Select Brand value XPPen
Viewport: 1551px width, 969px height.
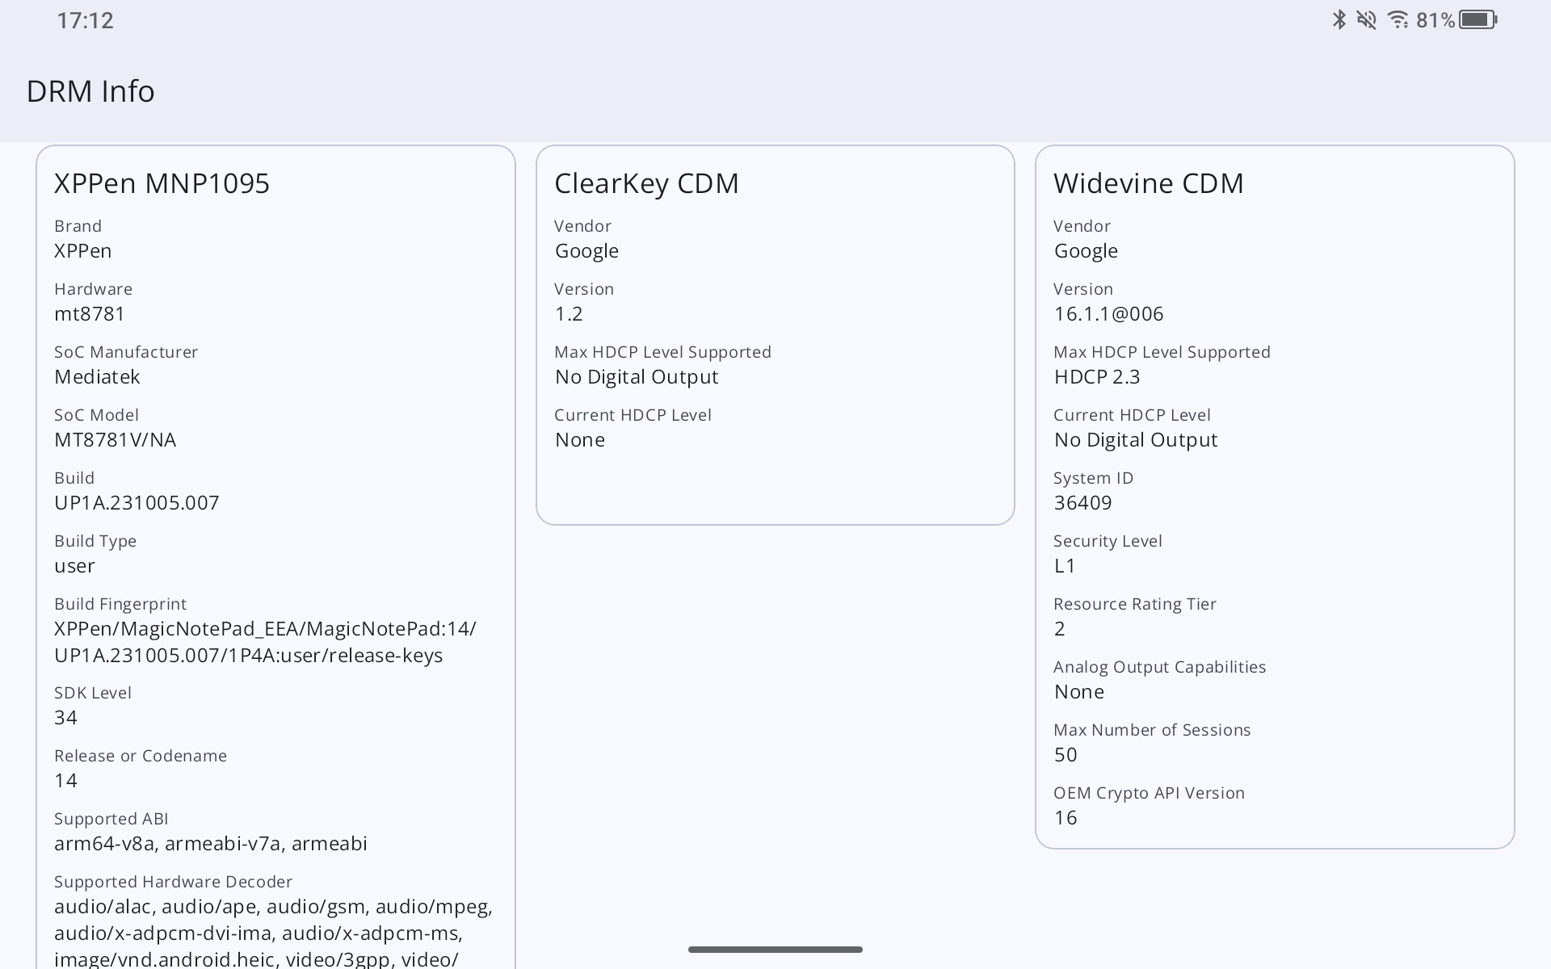click(x=83, y=250)
